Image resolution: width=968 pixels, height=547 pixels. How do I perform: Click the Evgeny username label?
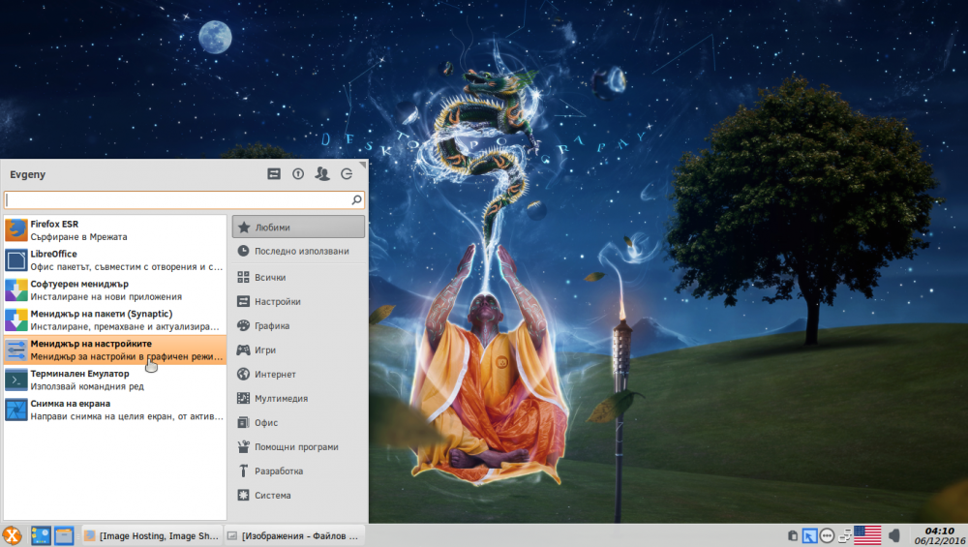(28, 174)
